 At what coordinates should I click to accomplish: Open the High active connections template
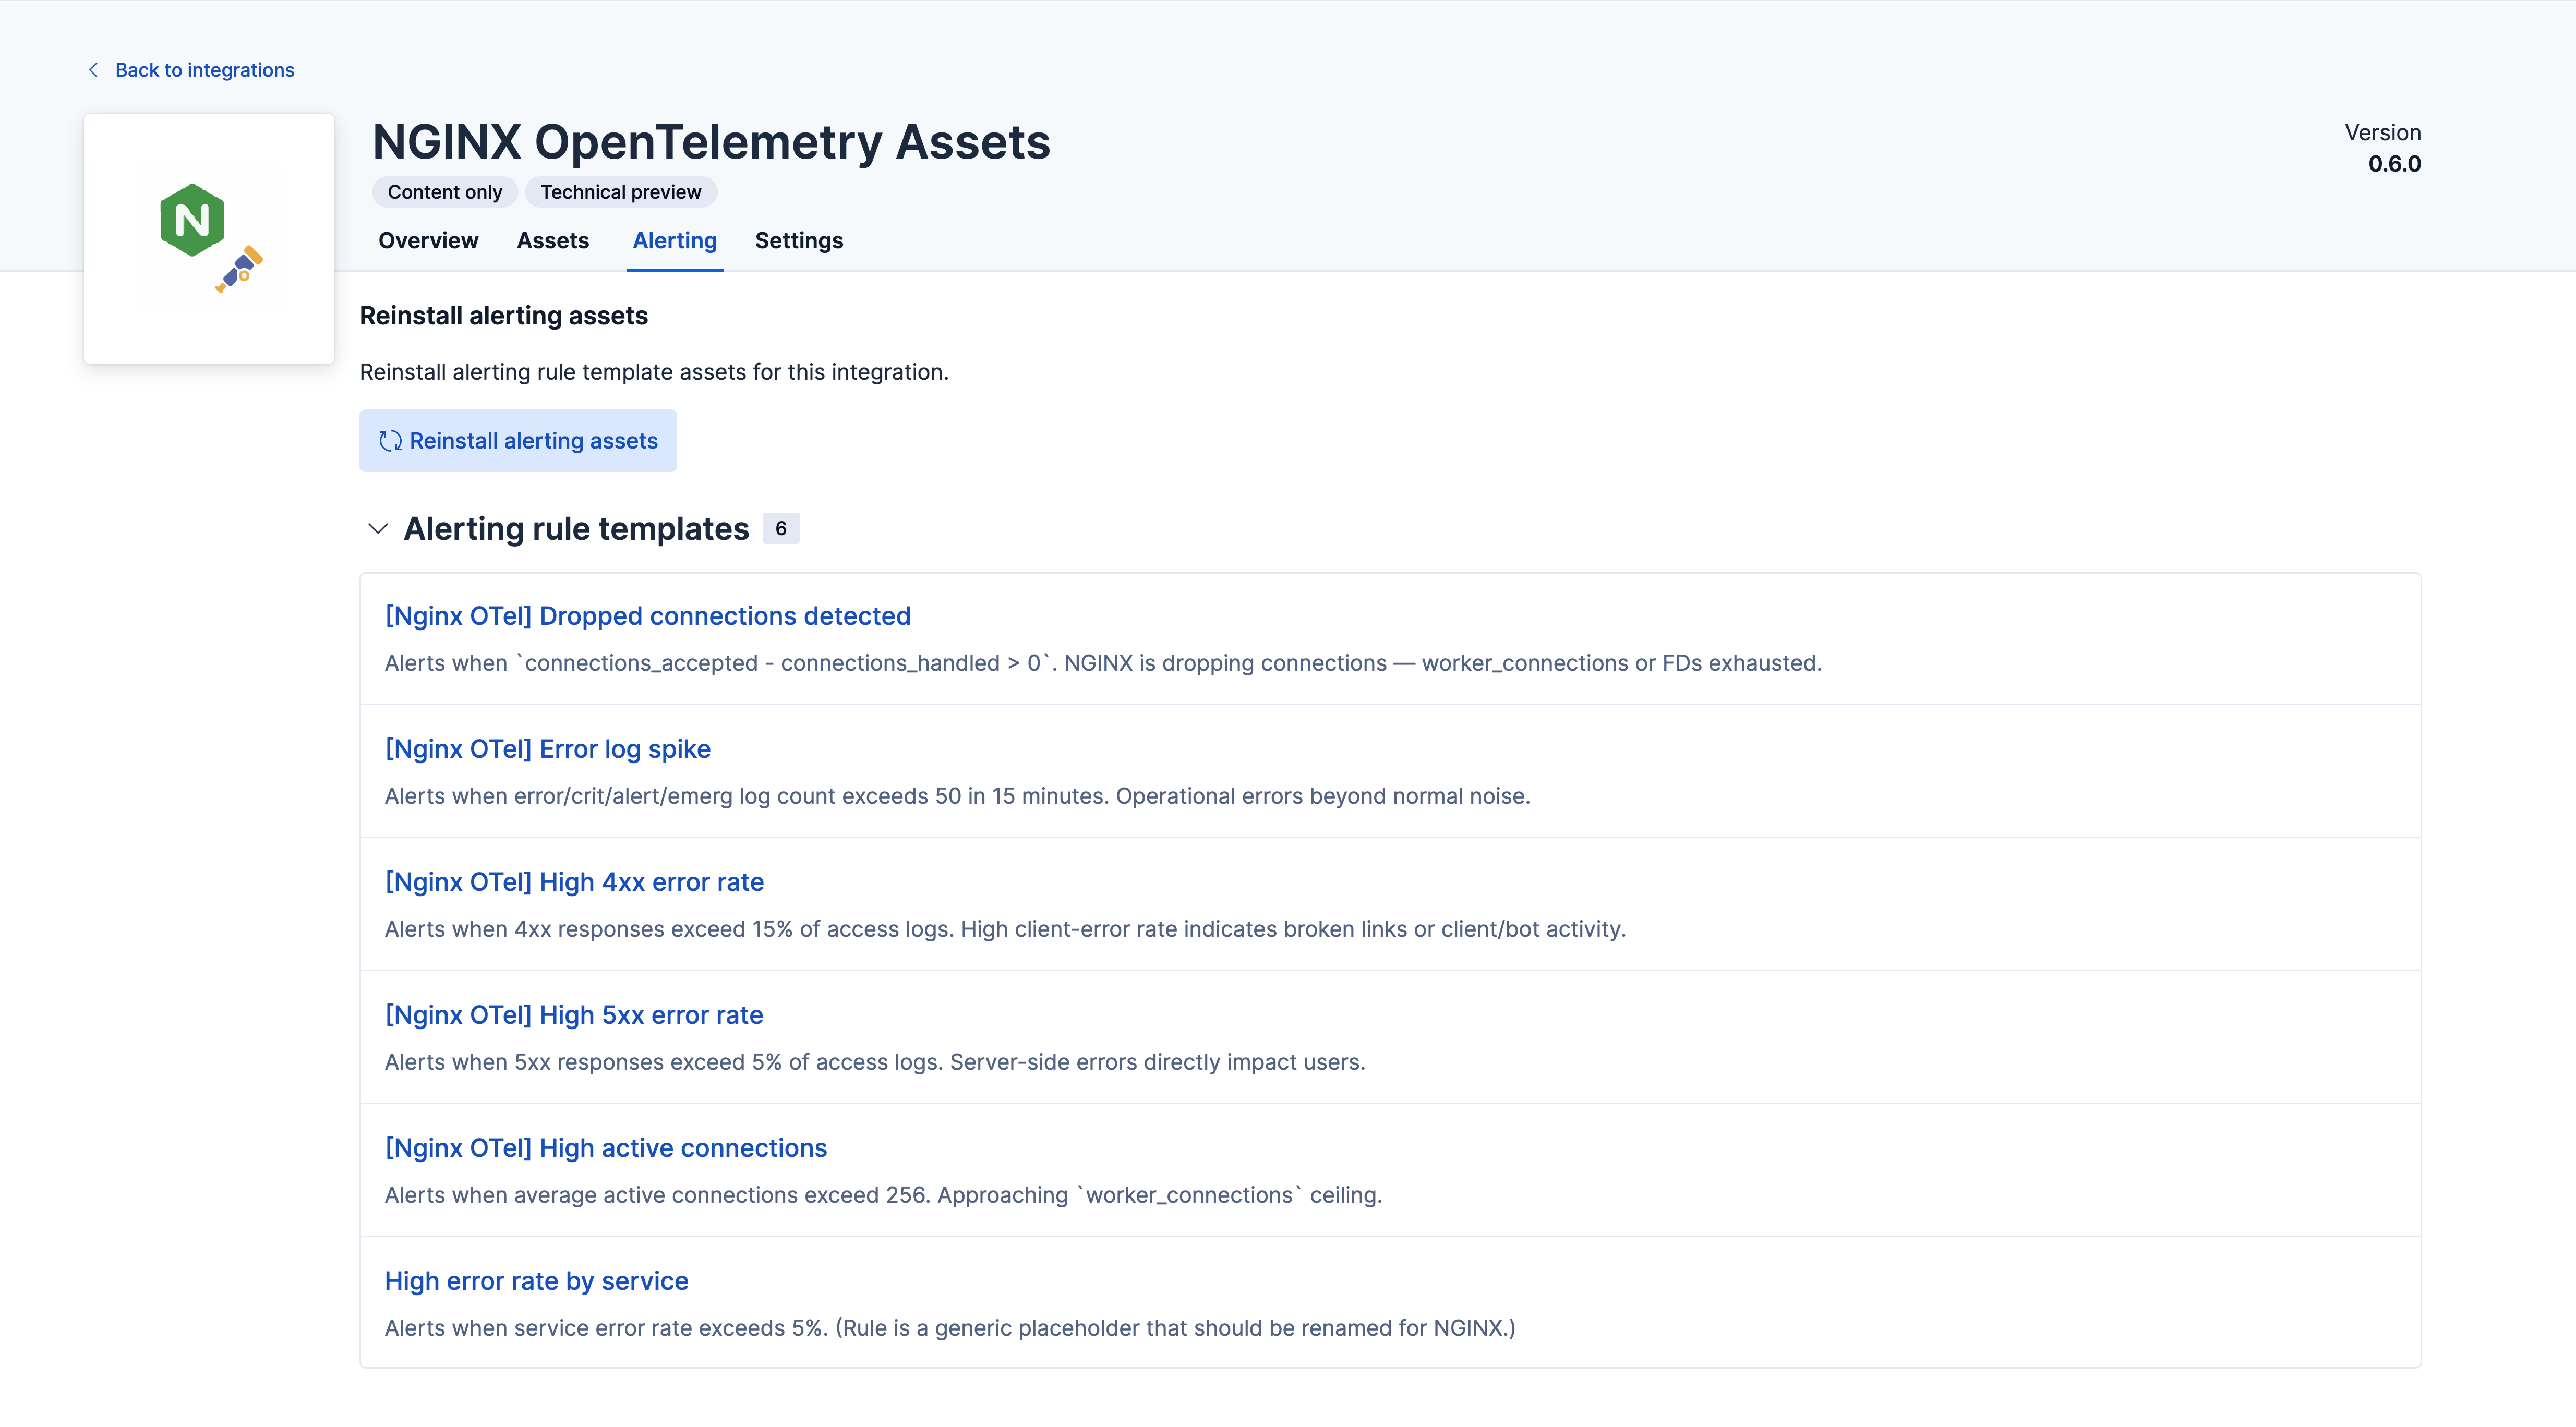click(606, 1148)
